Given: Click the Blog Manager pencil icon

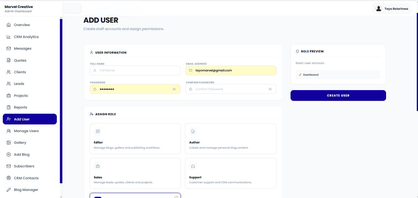Looking at the screenshot, I should (9, 190).
